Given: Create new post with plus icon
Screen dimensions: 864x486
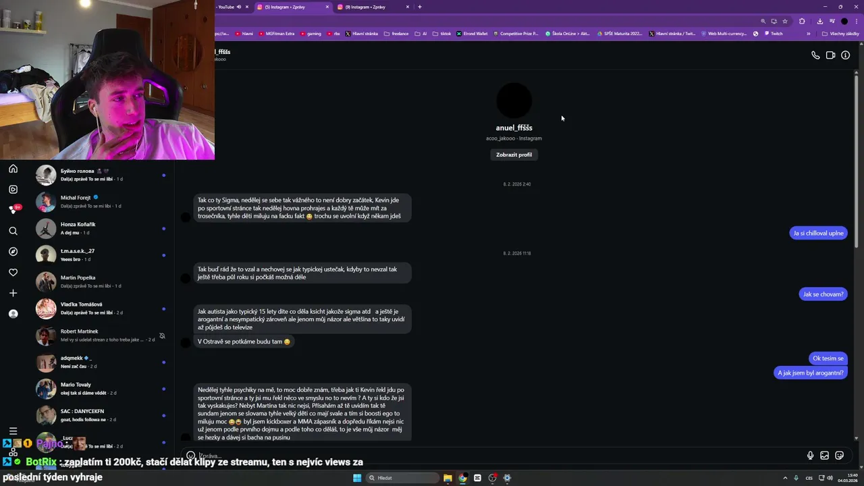Looking at the screenshot, I should [13, 293].
